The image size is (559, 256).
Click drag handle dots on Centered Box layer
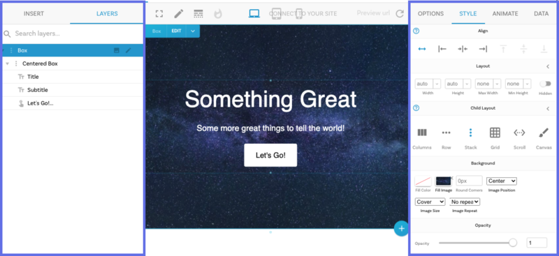tap(15, 63)
